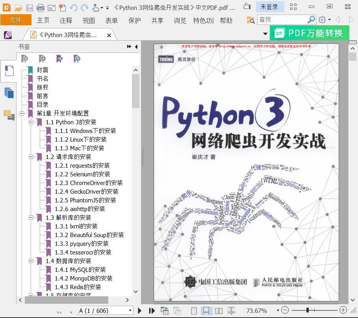Open the document tab list dropdown
The width and height of the screenshot is (358, 318).
point(265,34)
